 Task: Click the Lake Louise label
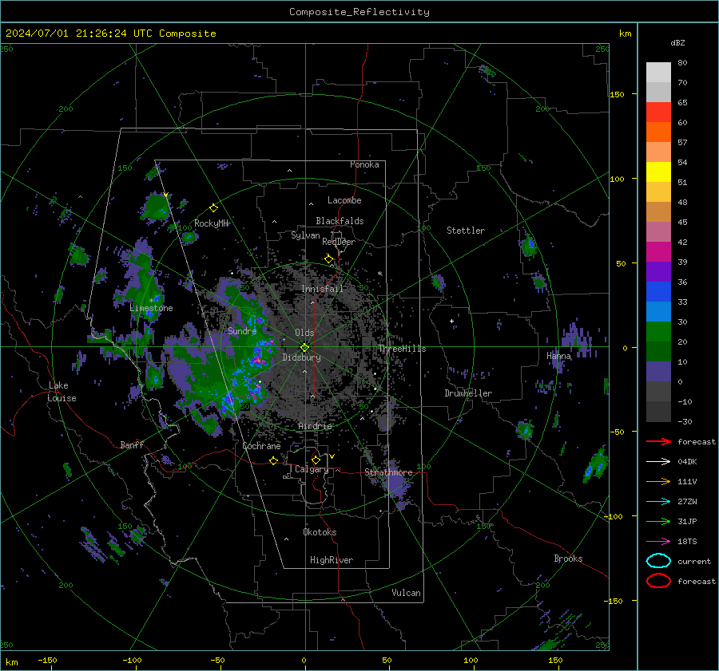click(x=62, y=392)
